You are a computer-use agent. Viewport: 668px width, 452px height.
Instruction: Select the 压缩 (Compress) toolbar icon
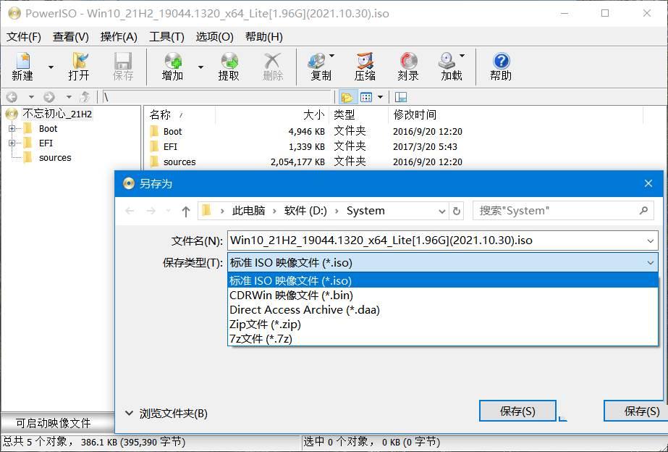(363, 65)
